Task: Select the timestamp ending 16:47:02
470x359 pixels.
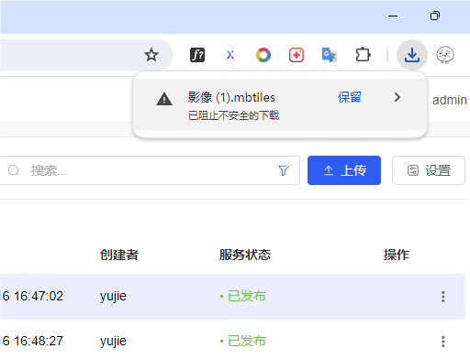Action: click(x=32, y=296)
